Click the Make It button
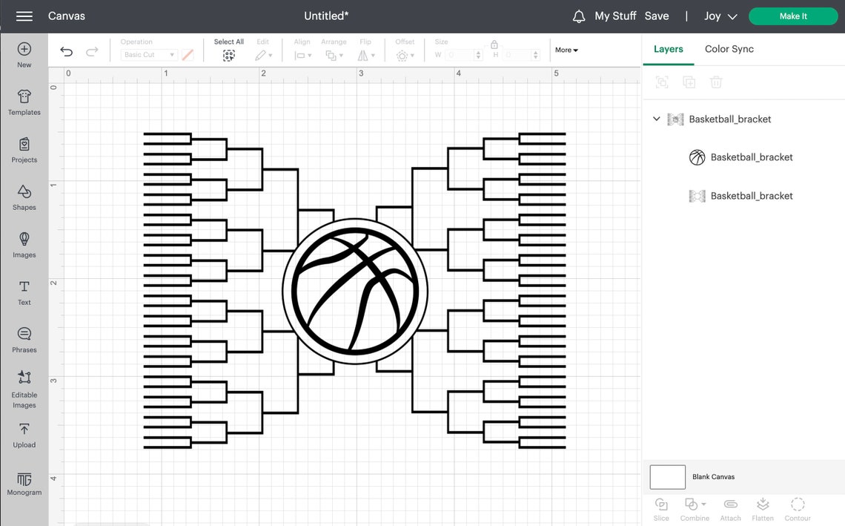 [x=793, y=15]
